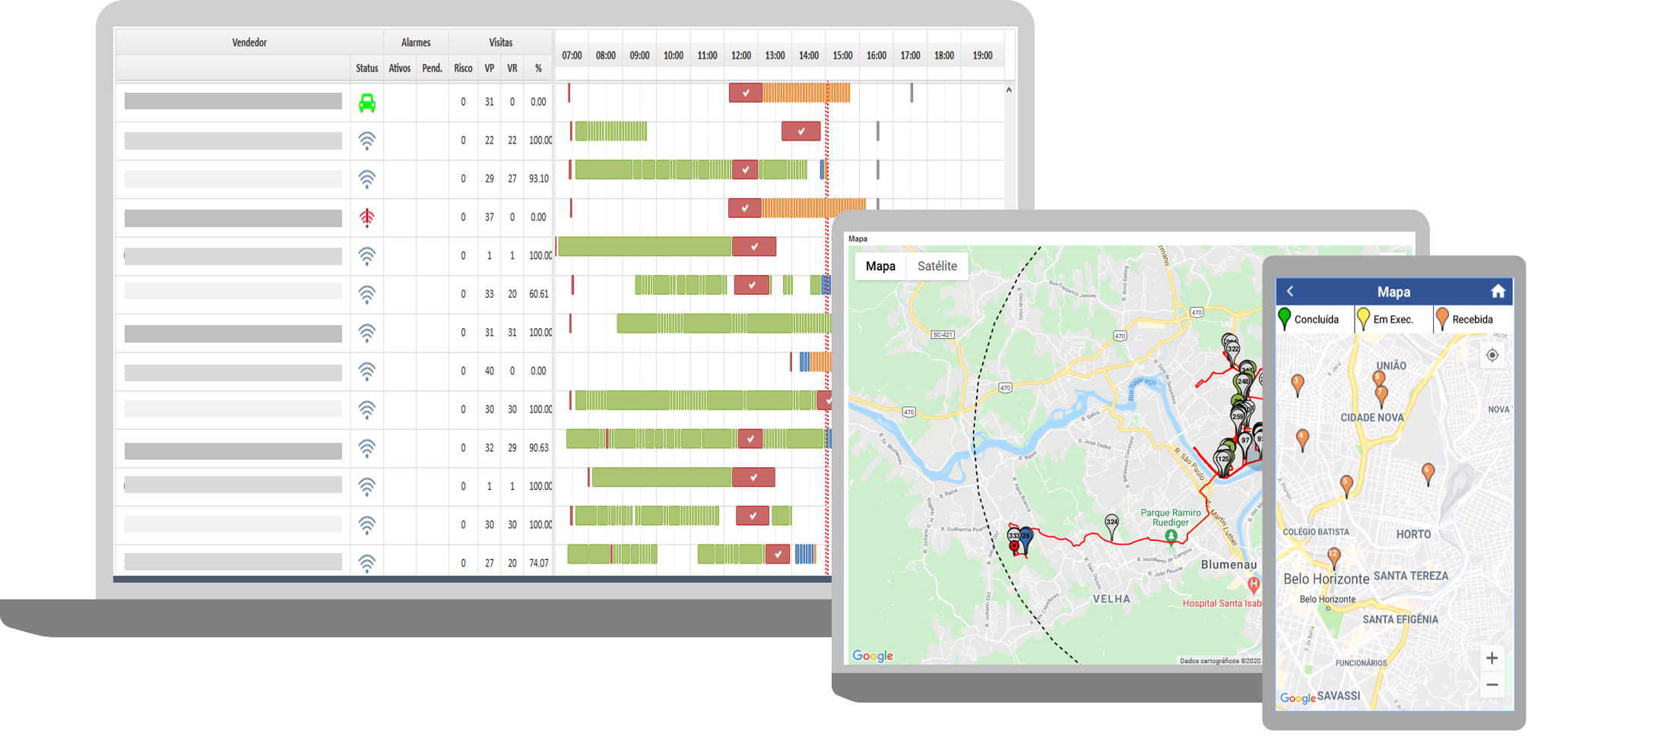Click Wi-Fi status icon in the 93.10% row
The width and height of the screenshot is (1658, 752).
point(366,179)
